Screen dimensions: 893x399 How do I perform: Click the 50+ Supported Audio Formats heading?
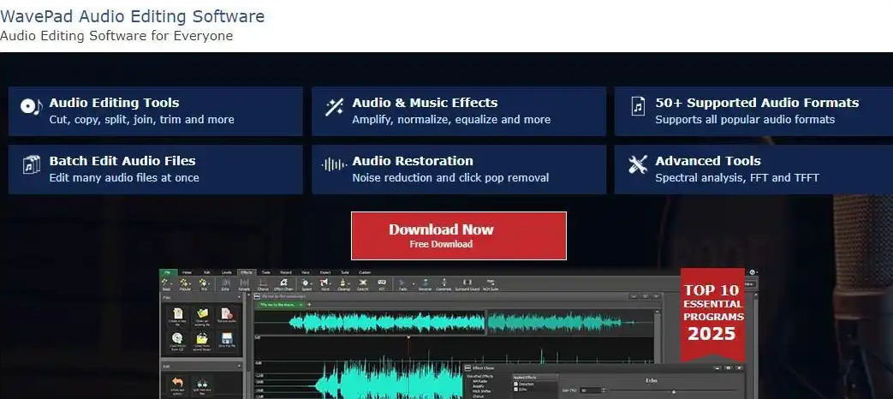757,103
